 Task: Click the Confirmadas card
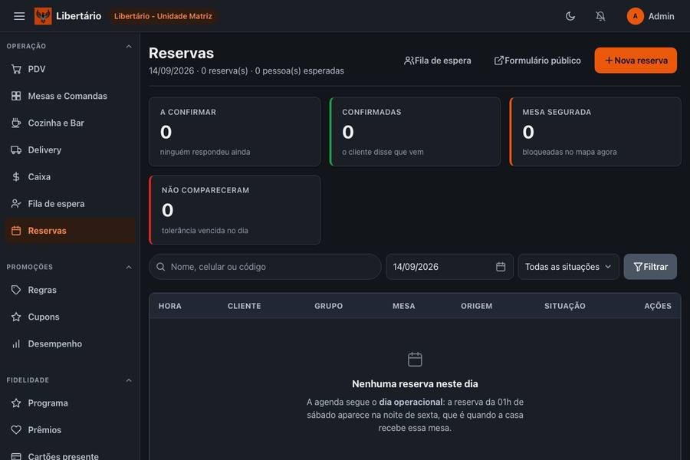pyautogui.click(x=415, y=132)
